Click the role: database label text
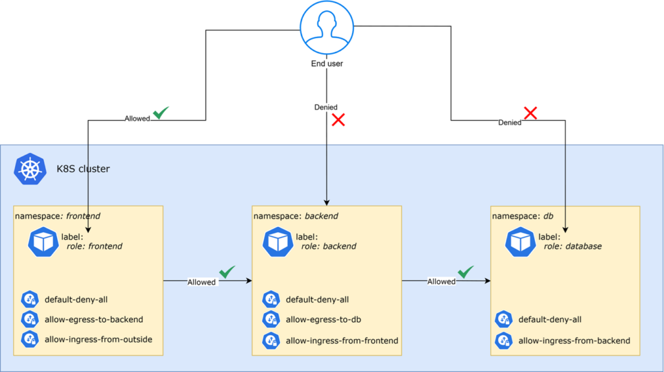This screenshot has width=664, height=372. (x=573, y=246)
